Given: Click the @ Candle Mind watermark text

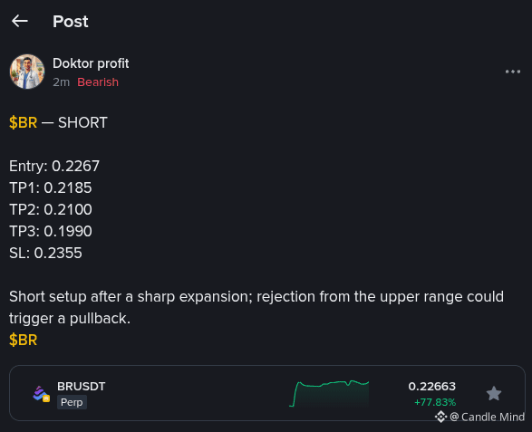Looking at the screenshot, I should [x=487, y=417].
